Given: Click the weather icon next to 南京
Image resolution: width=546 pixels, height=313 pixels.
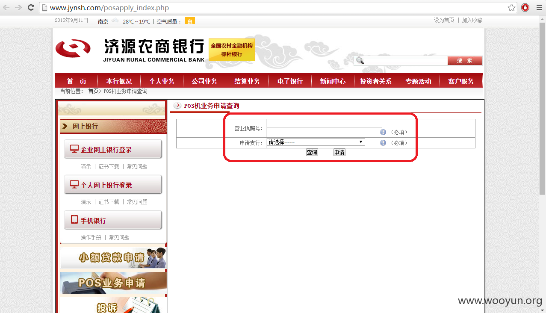Looking at the screenshot, I should (115, 20).
